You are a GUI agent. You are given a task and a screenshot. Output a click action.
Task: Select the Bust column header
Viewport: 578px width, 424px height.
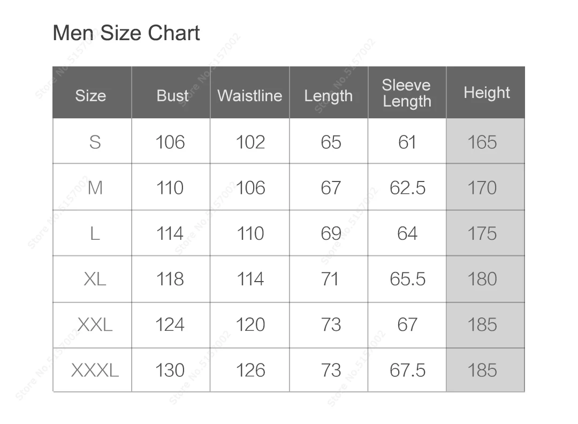pyautogui.click(x=172, y=96)
